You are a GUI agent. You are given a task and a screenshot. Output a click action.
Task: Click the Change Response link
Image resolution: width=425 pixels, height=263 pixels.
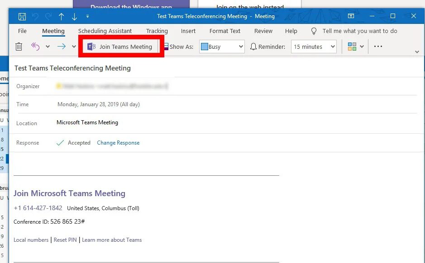(x=118, y=142)
